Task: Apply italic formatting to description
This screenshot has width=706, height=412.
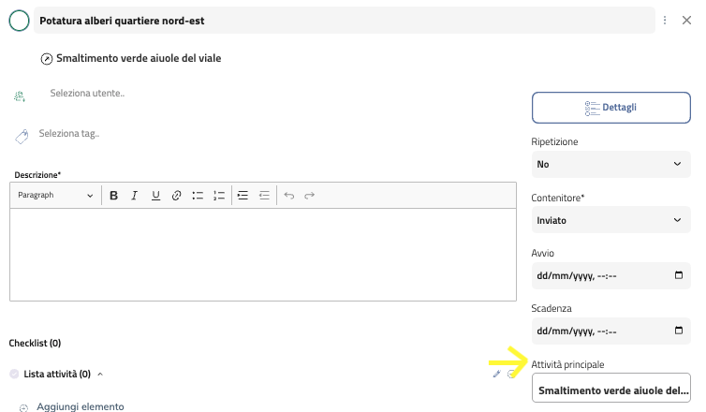Action: tap(134, 196)
